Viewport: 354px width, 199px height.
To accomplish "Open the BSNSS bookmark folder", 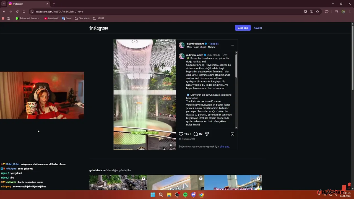I will point(98,19).
